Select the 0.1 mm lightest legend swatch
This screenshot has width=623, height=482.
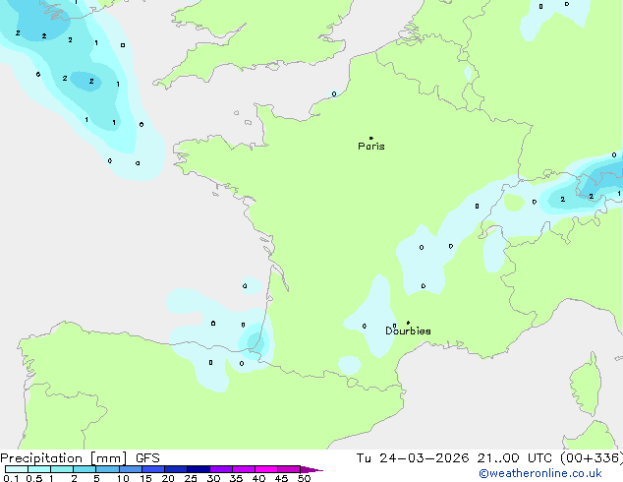click(x=17, y=469)
